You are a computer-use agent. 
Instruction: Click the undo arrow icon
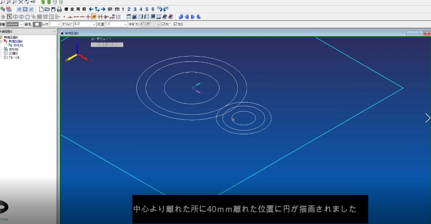(x=160, y=9)
